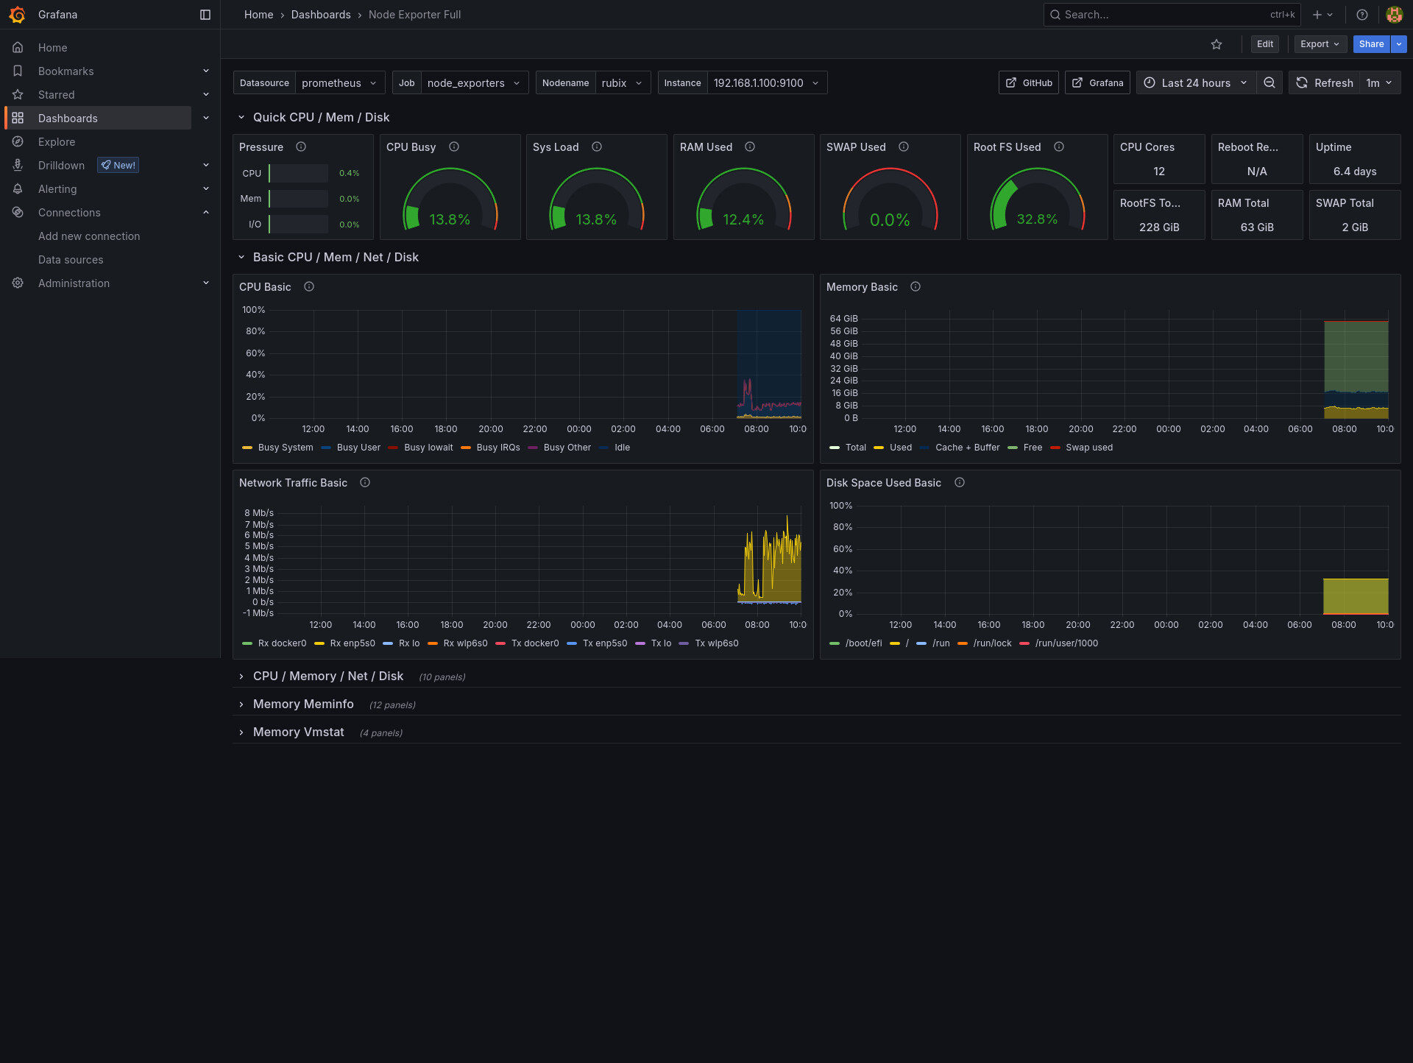Click the Grafana logo icon
The width and height of the screenshot is (1413, 1063).
(x=17, y=15)
